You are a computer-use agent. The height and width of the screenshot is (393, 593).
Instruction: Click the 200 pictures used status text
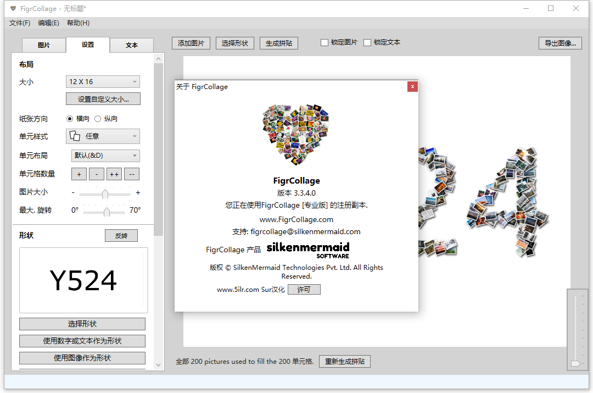[x=245, y=362]
